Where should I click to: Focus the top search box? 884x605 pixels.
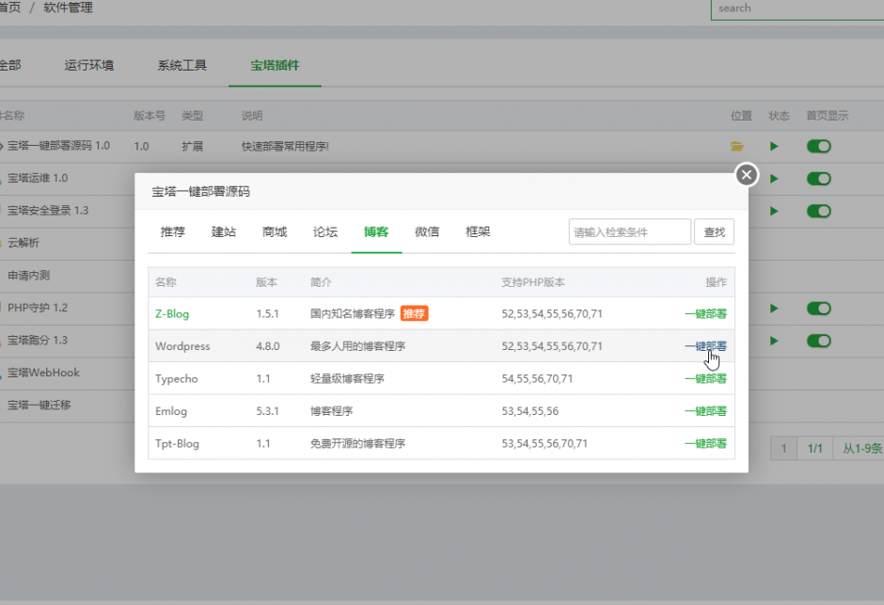click(x=797, y=9)
